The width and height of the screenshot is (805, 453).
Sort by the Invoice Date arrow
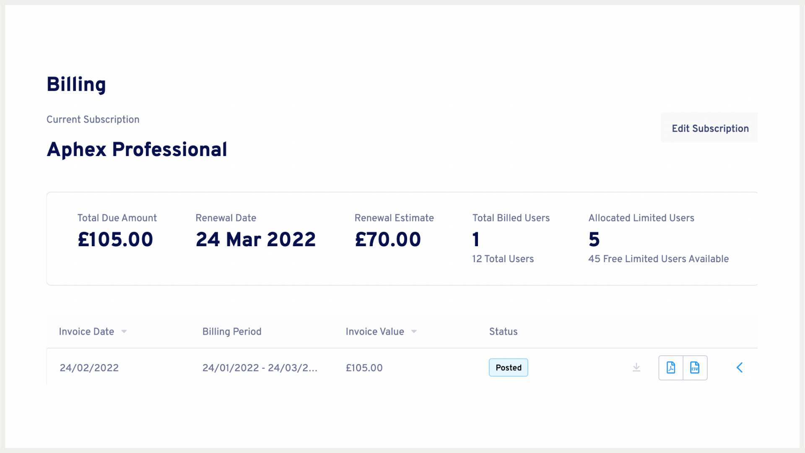click(x=124, y=332)
